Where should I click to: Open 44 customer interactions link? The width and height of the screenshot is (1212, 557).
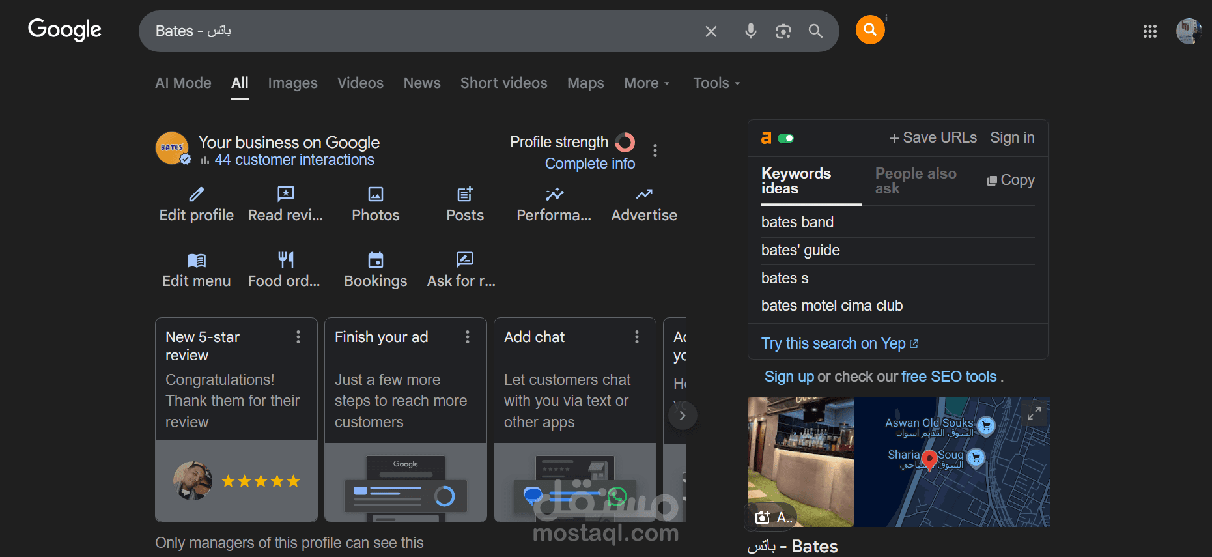[294, 160]
